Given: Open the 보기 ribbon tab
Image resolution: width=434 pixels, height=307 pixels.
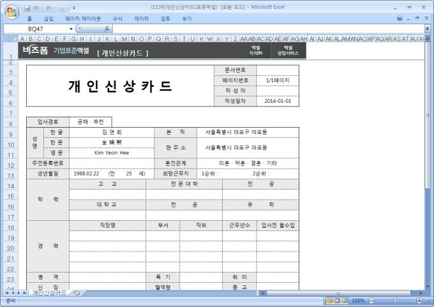Looking at the screenshot, I should (187, 19).
